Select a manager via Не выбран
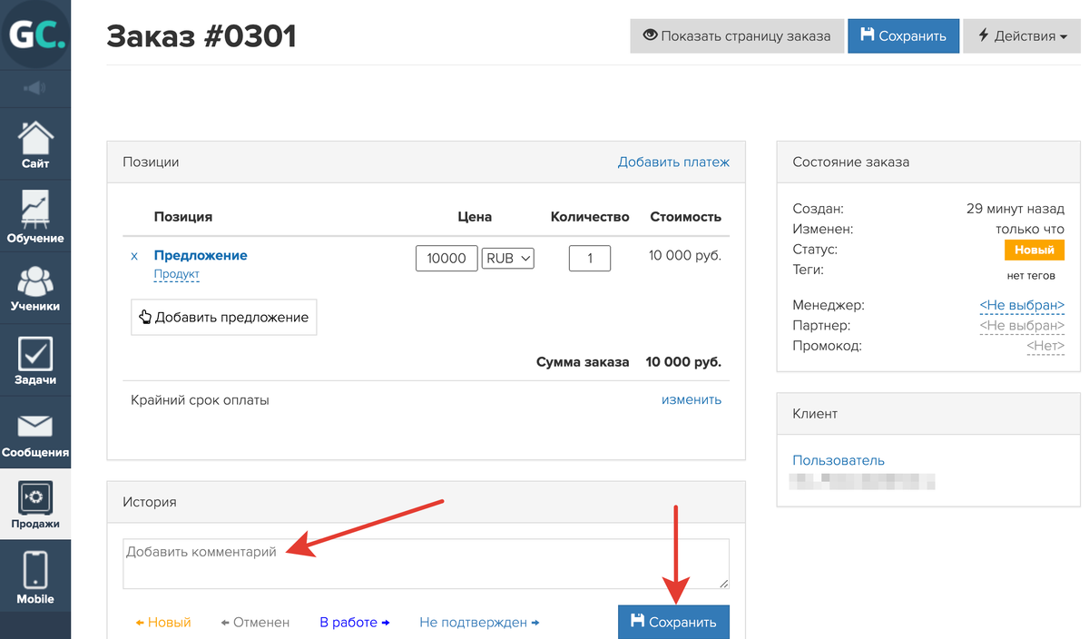This screenshot has height=639, width=1089. point(1022,305)
